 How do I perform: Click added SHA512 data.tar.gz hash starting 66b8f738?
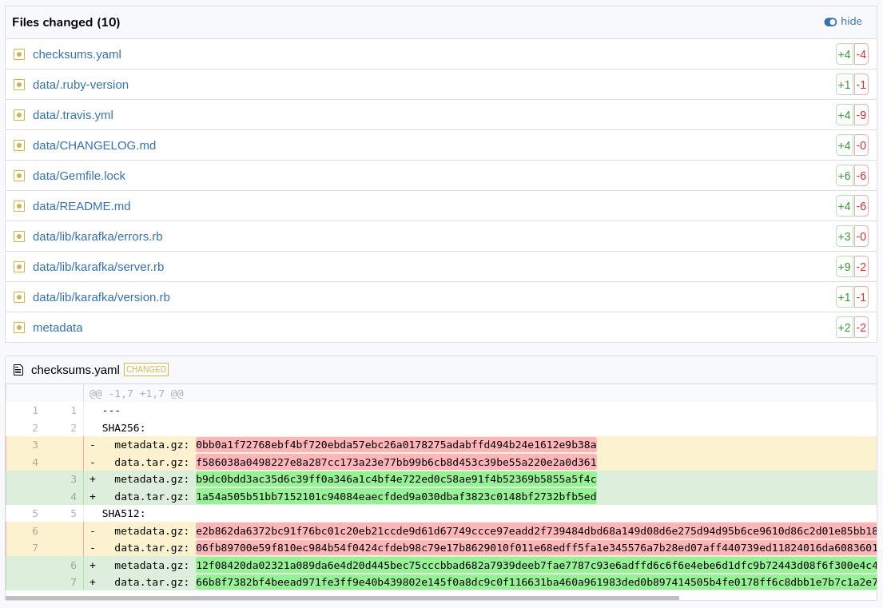(536, 582)
